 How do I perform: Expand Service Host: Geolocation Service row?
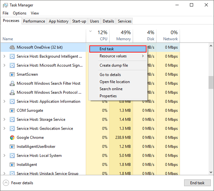point(4,129)
